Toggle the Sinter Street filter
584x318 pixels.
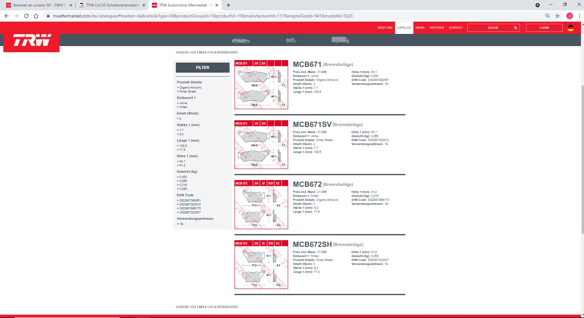pyautogui.click(x=187, y=92)
